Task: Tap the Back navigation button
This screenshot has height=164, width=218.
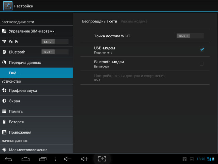Action: point(8,159)
